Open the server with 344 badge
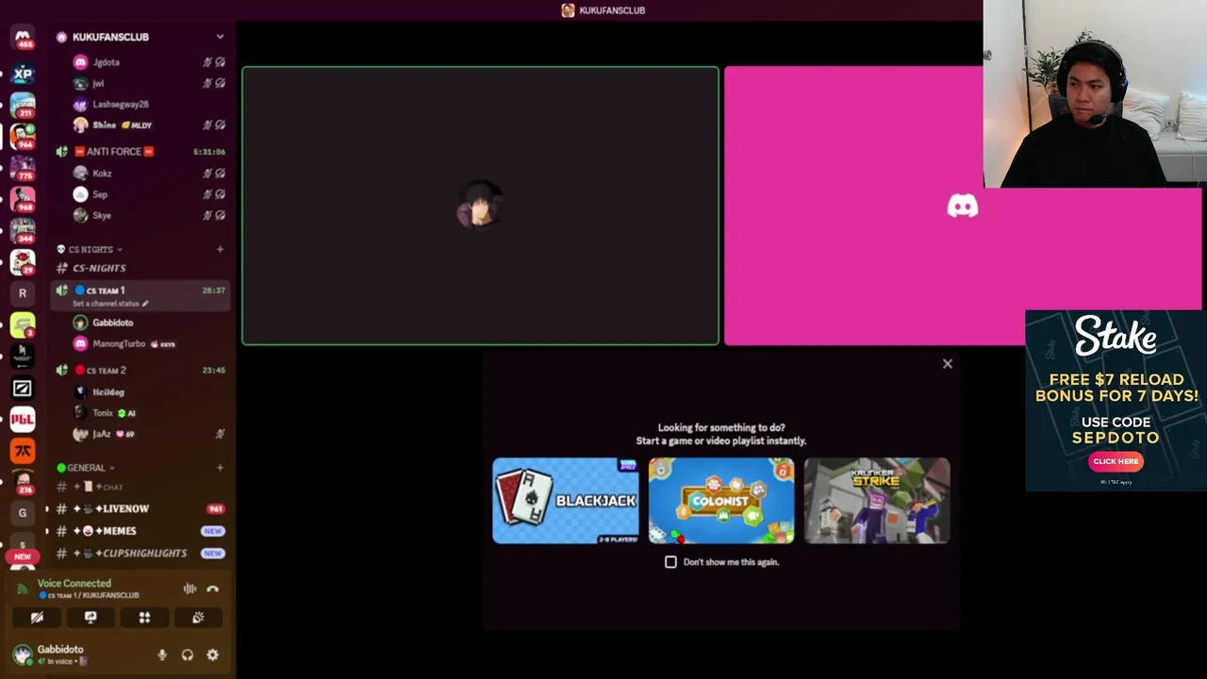Image resolution: width=1207 pixels, height=679 pixels. tap(23, 230)
